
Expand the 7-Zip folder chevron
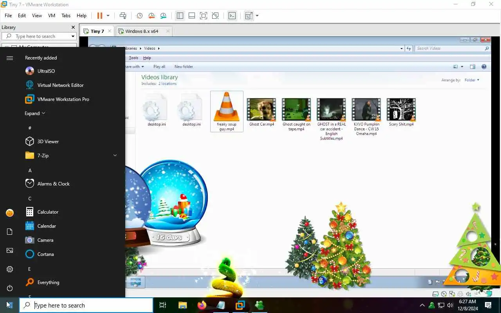pyautogui.click(x=115, y=155)
